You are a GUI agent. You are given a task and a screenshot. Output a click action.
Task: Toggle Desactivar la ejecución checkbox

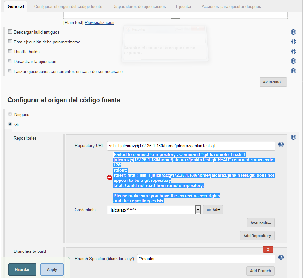[x=10, y=61]
